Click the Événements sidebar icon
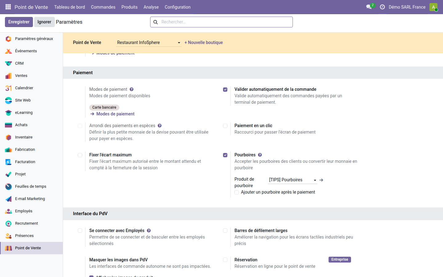This screenshot has height=277, width=443. click(9, 51)
